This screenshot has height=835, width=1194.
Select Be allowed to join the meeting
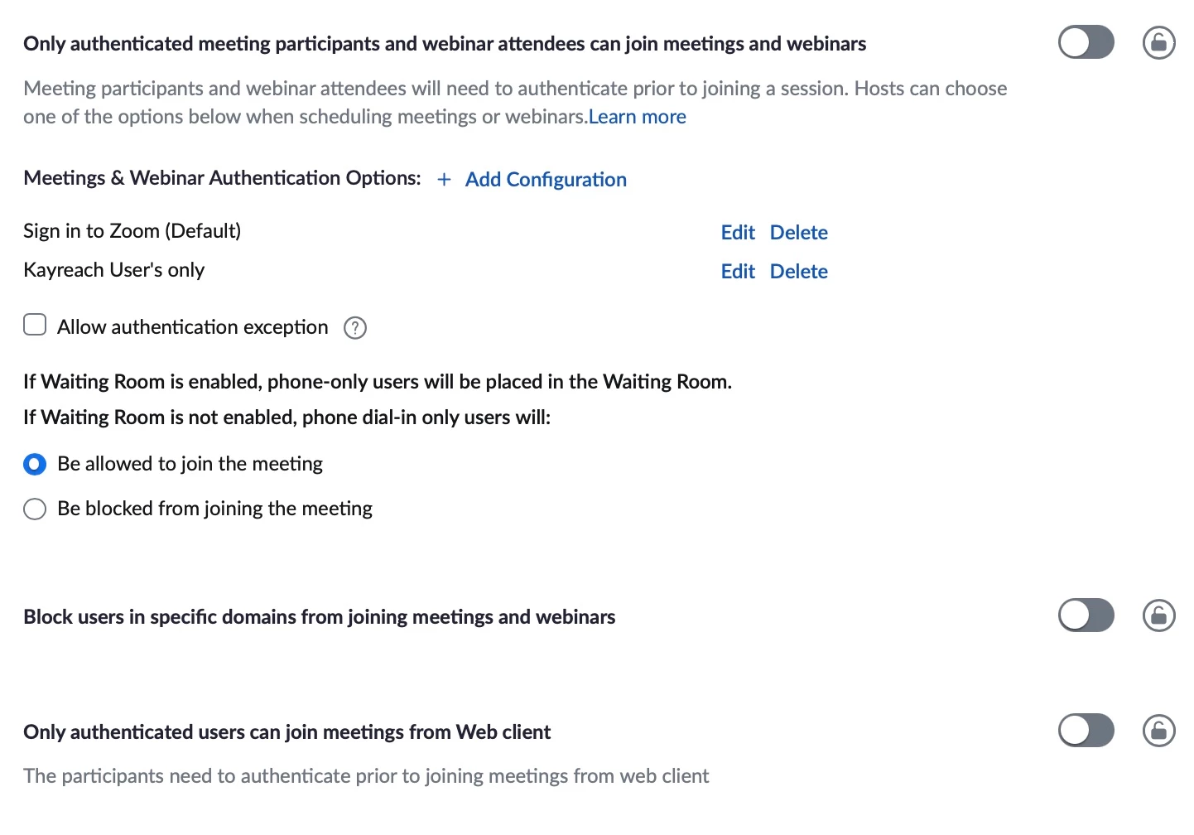click(35, 464)
